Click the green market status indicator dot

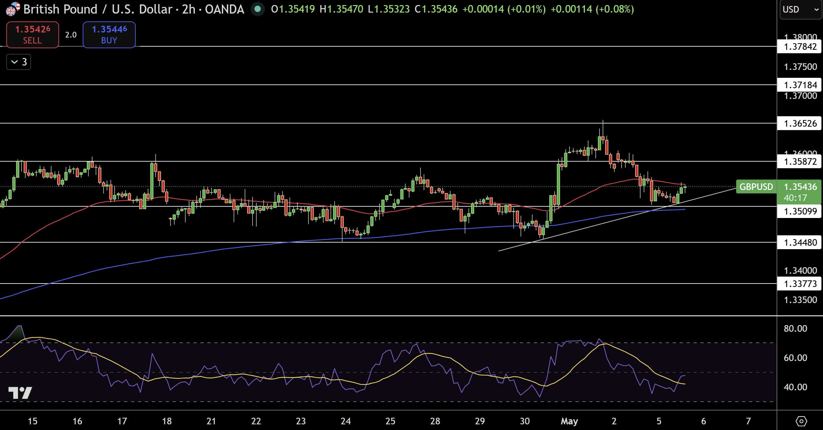[258, 9]
